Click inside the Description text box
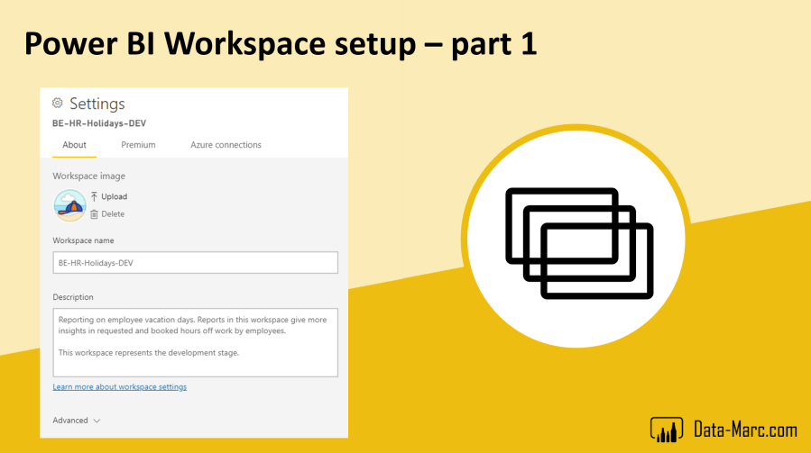 click(195, 341)
